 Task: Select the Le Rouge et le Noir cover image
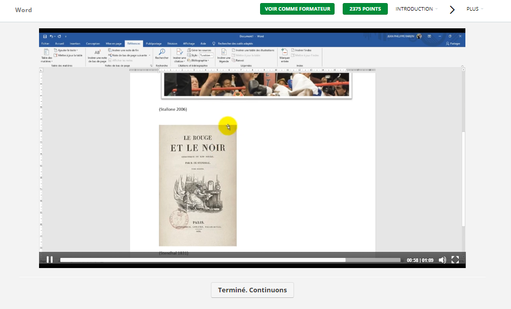pyautogui.click(x=198, y=186)
